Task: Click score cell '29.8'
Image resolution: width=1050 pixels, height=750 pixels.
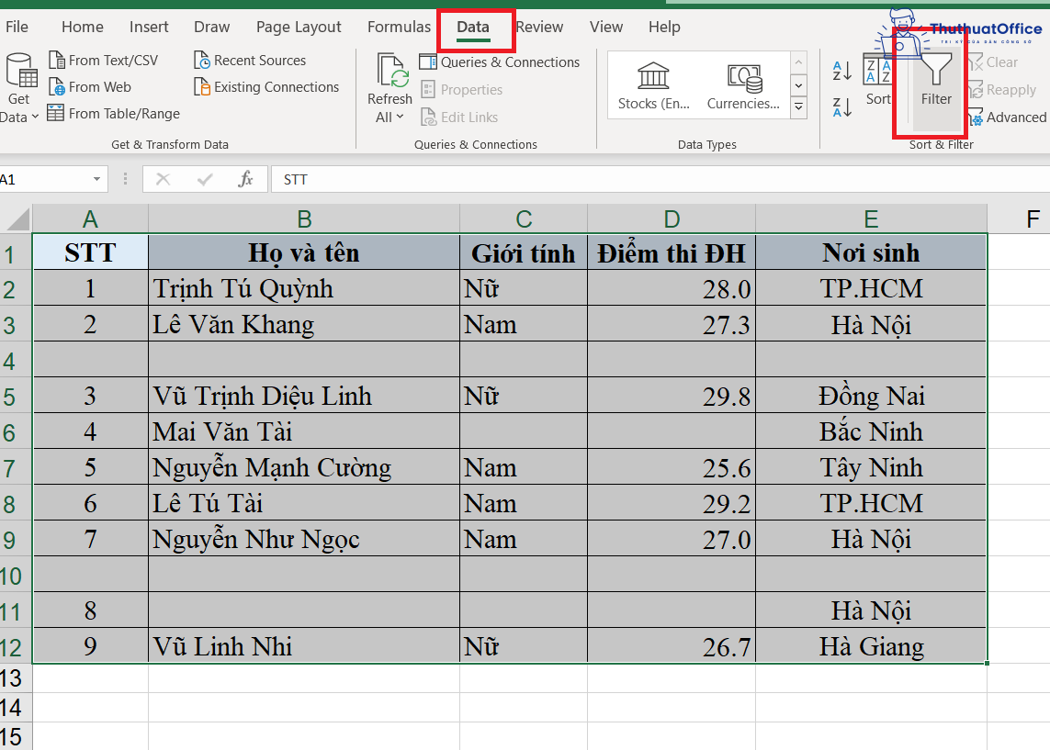Action: 672,396
